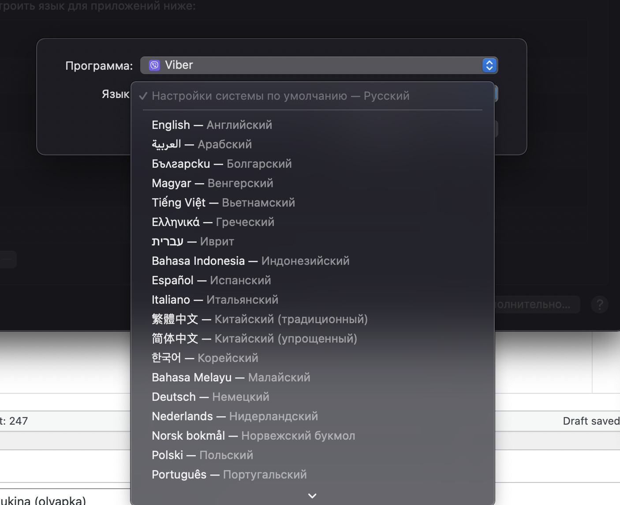Show more languages with the bottom chevron

312,496
